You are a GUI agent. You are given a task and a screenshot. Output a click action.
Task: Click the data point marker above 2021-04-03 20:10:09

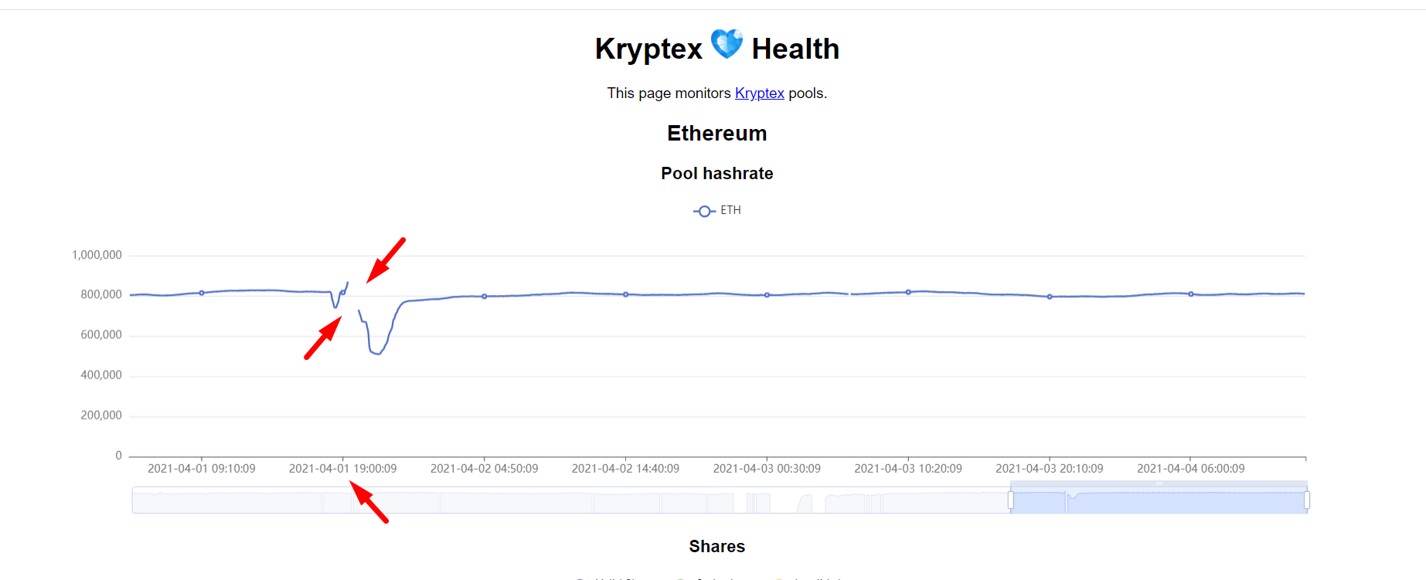click(1050, 297)
